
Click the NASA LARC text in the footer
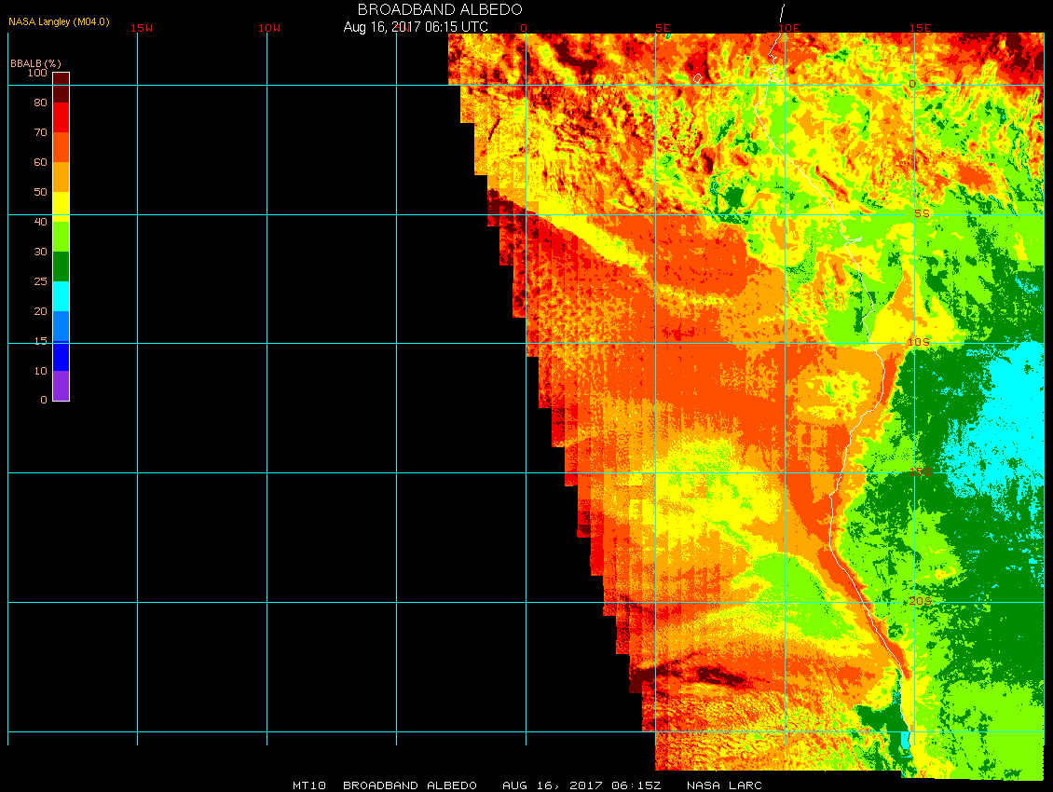pos(724,785)
